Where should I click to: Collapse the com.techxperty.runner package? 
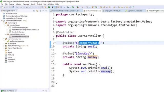(x=6, y=34)
